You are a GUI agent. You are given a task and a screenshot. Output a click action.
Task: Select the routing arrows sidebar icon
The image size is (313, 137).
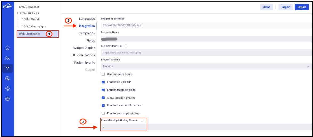[x=7, y=68]
